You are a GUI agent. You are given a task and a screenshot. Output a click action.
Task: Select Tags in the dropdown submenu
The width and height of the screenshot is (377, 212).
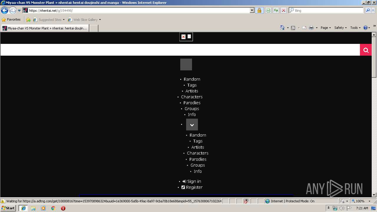(x=198, y=141)
